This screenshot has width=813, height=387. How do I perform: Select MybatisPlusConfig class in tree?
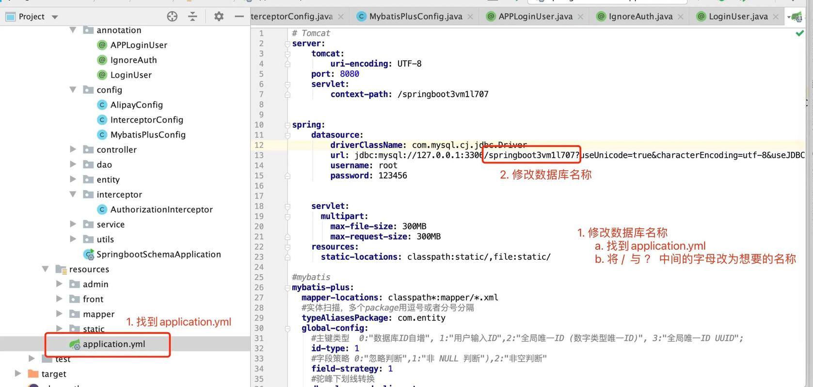(148, 135)
